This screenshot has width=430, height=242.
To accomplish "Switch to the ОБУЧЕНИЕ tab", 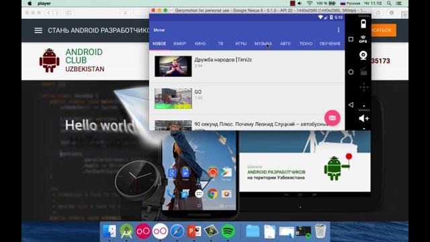I will click(x=330, y=44).
